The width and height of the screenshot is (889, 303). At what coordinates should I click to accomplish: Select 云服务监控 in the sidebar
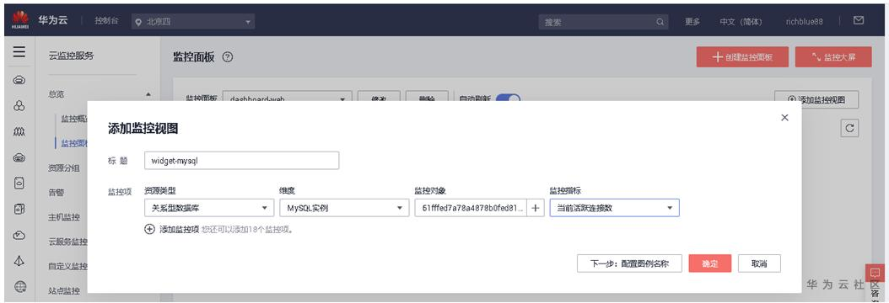click(68, 242)
